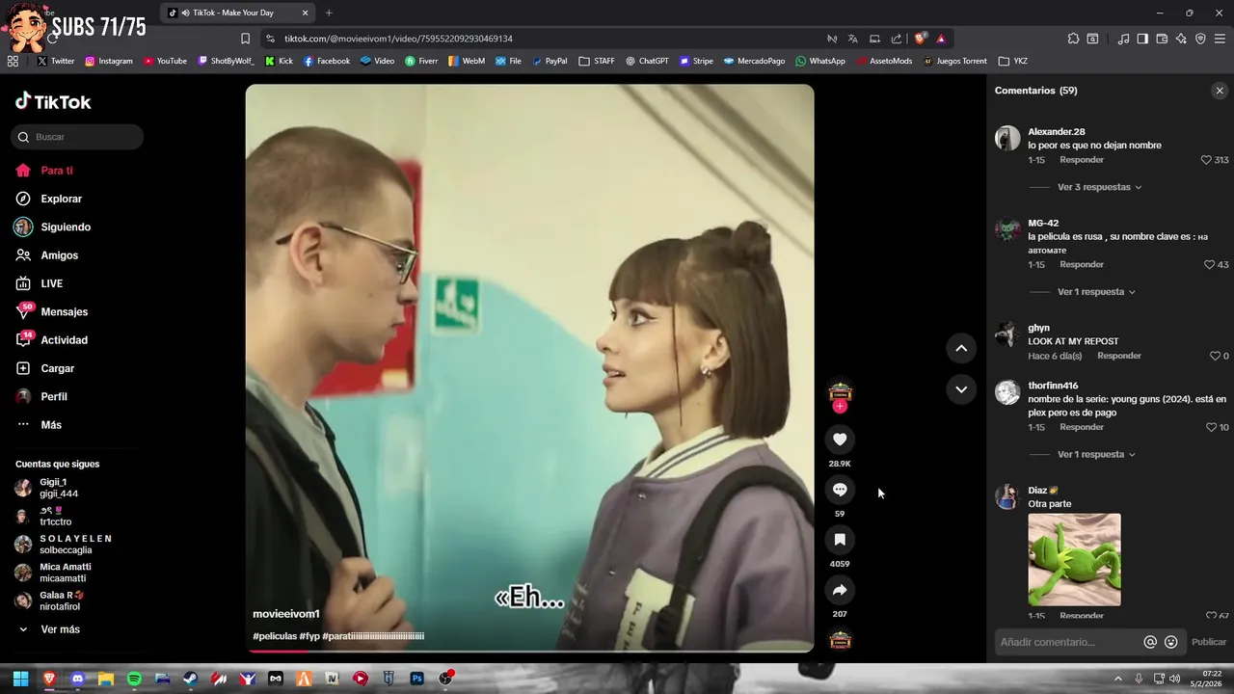Reply to Alexander.28 via Responder
This screenshot has height=694, width=1234.
tap(1082, 160)
